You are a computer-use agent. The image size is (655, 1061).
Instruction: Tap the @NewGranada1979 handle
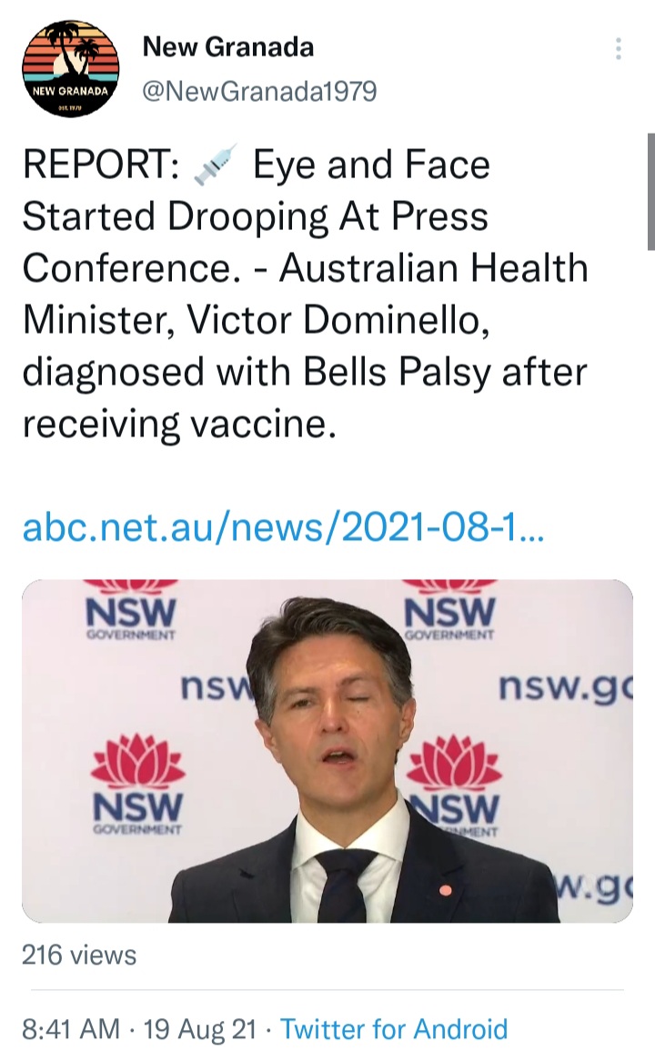pos(259,91)
